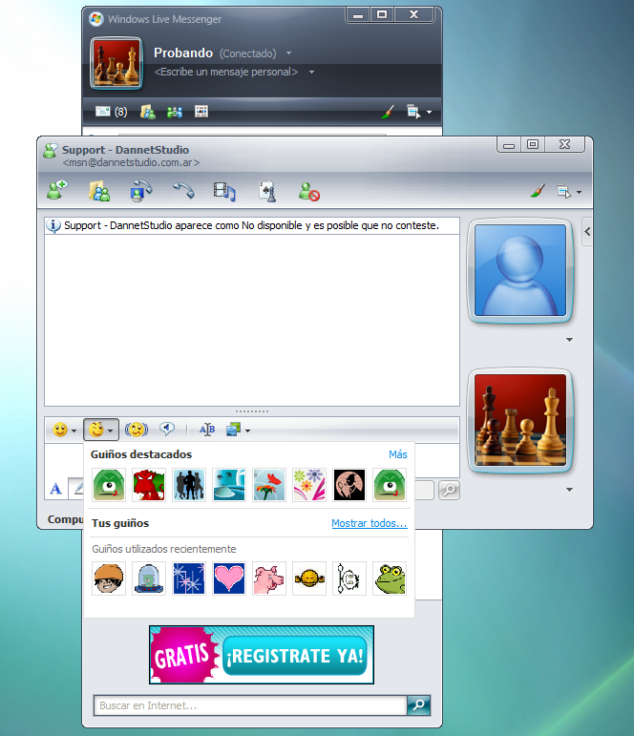Change the font with the AB icon
Viewport: 634px width, 736px height.
[x=207, y=430]
